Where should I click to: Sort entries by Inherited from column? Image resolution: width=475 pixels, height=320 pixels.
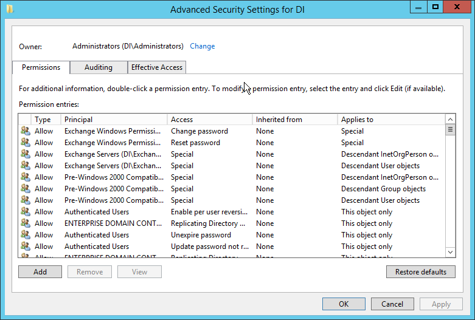point(294,120)
